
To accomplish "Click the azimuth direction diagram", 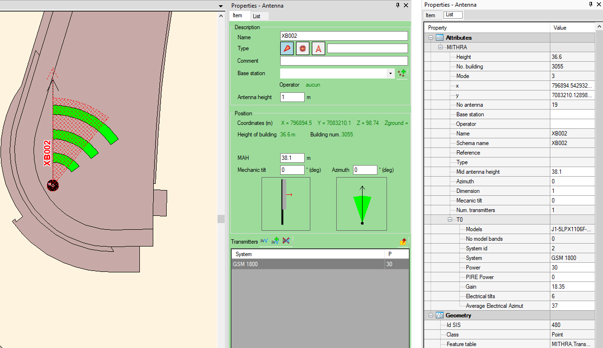I will point(362,204).
